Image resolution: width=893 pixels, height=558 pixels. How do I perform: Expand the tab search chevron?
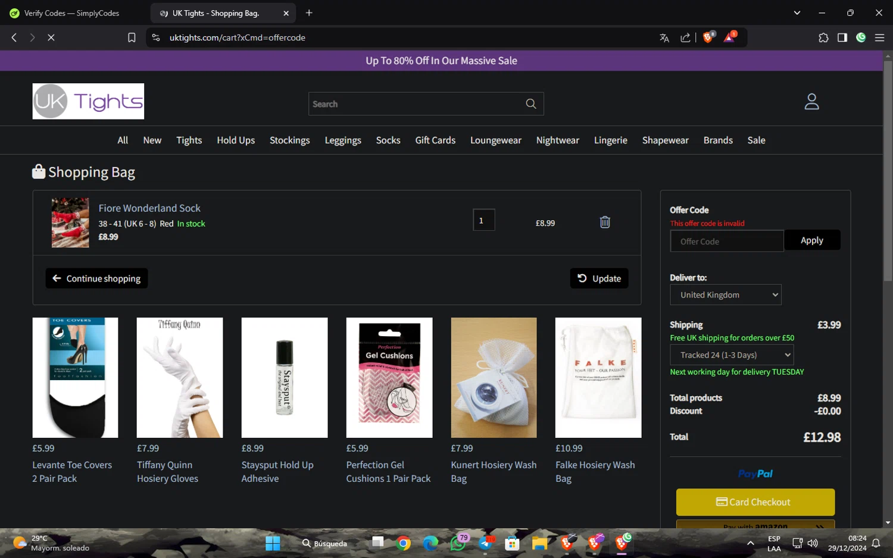(x=797, y=13)
